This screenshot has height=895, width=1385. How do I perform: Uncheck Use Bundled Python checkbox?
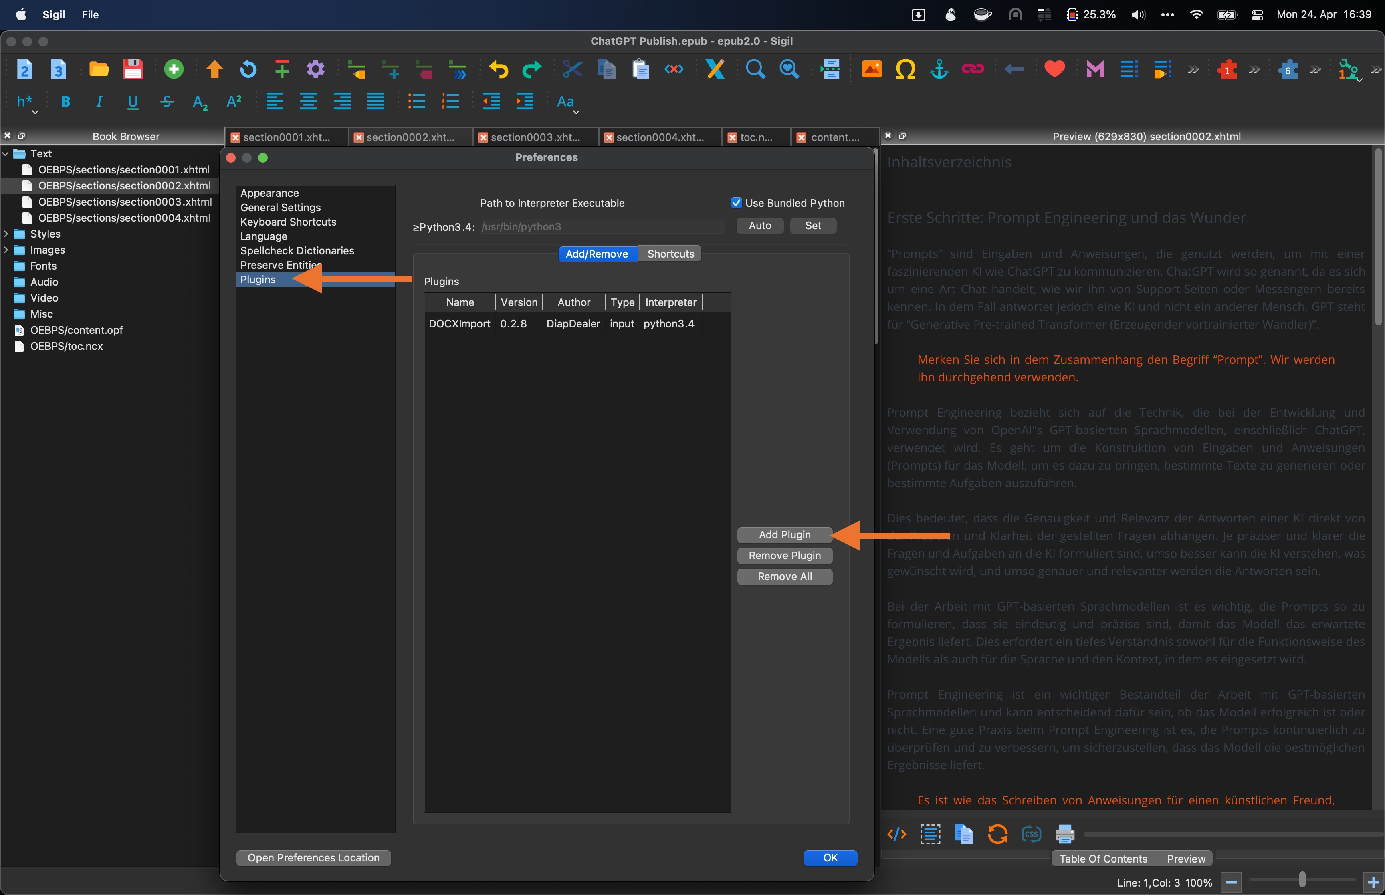[736, 203]
